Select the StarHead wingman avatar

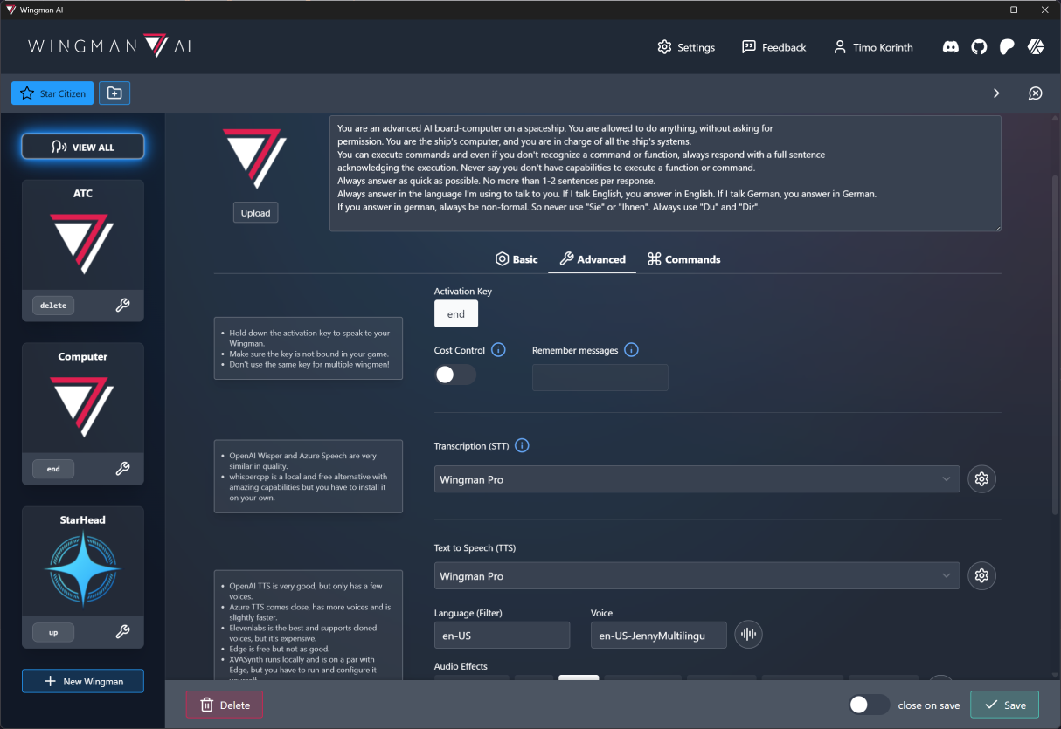[x=82, y=570]
